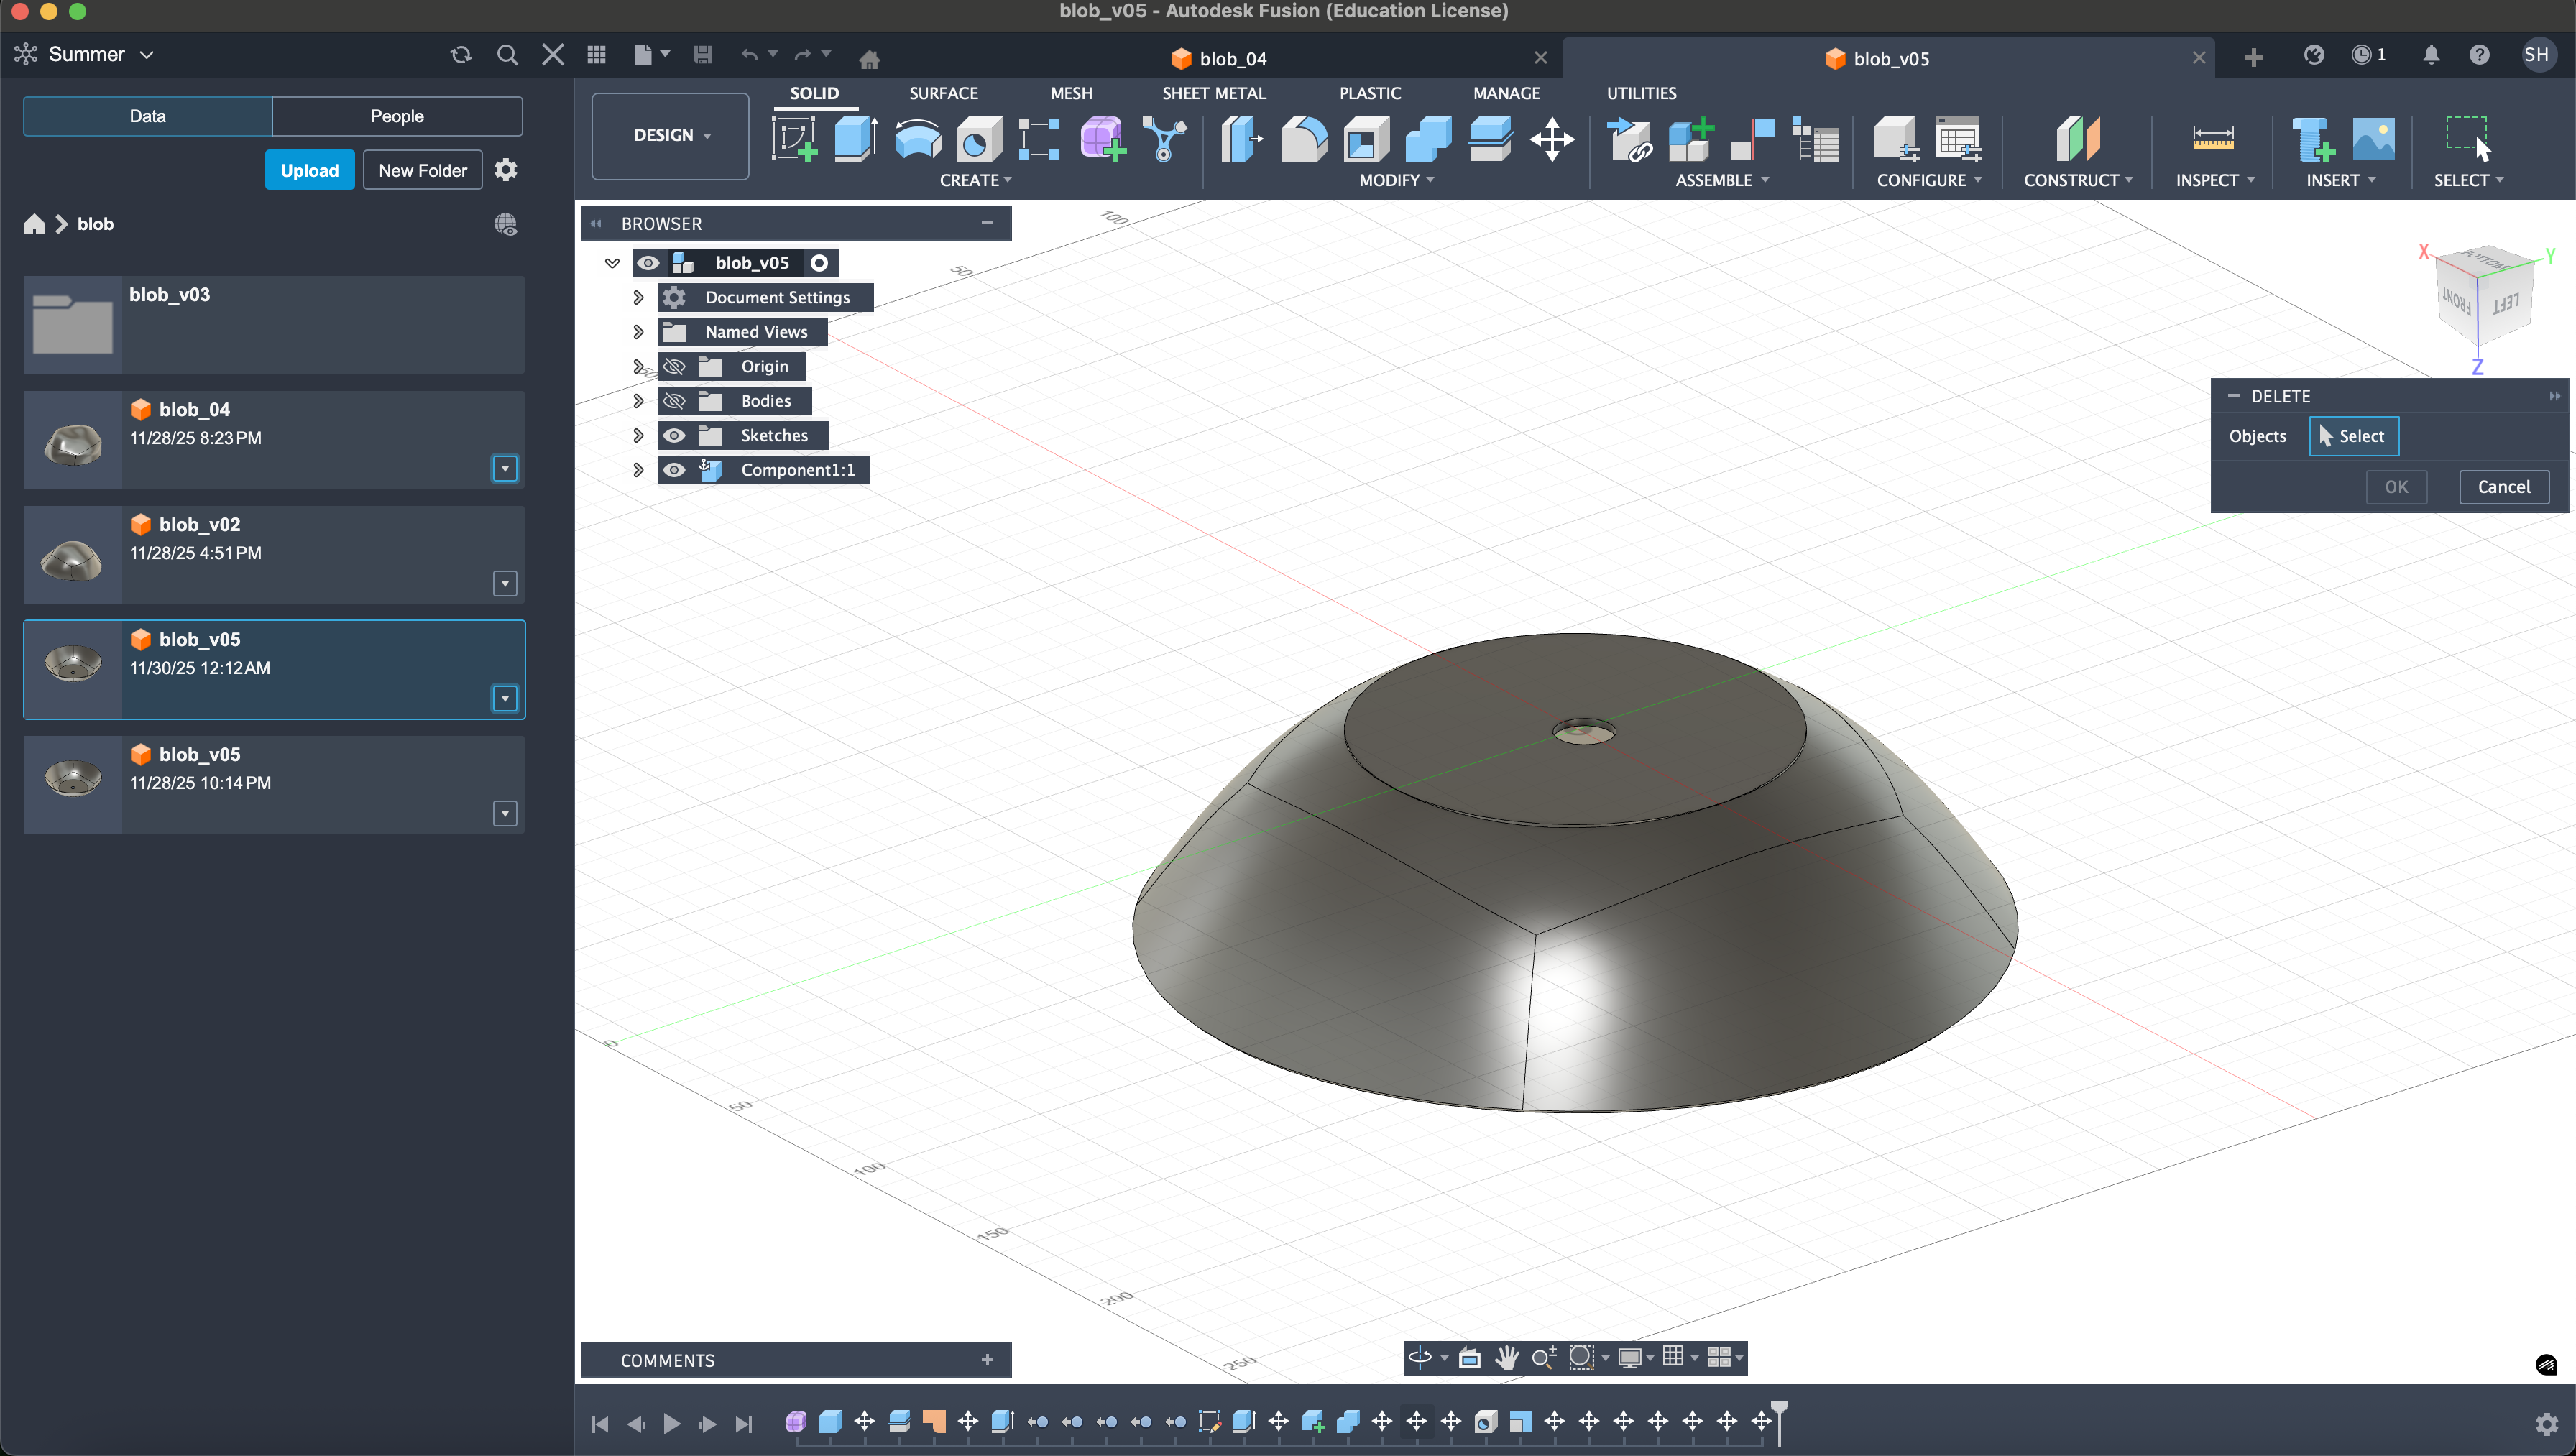Image resolution: width=2576 pixels, height=1456 pixels.
Task: Show the hidden Origin folder
Action: (x=675, y=366)
